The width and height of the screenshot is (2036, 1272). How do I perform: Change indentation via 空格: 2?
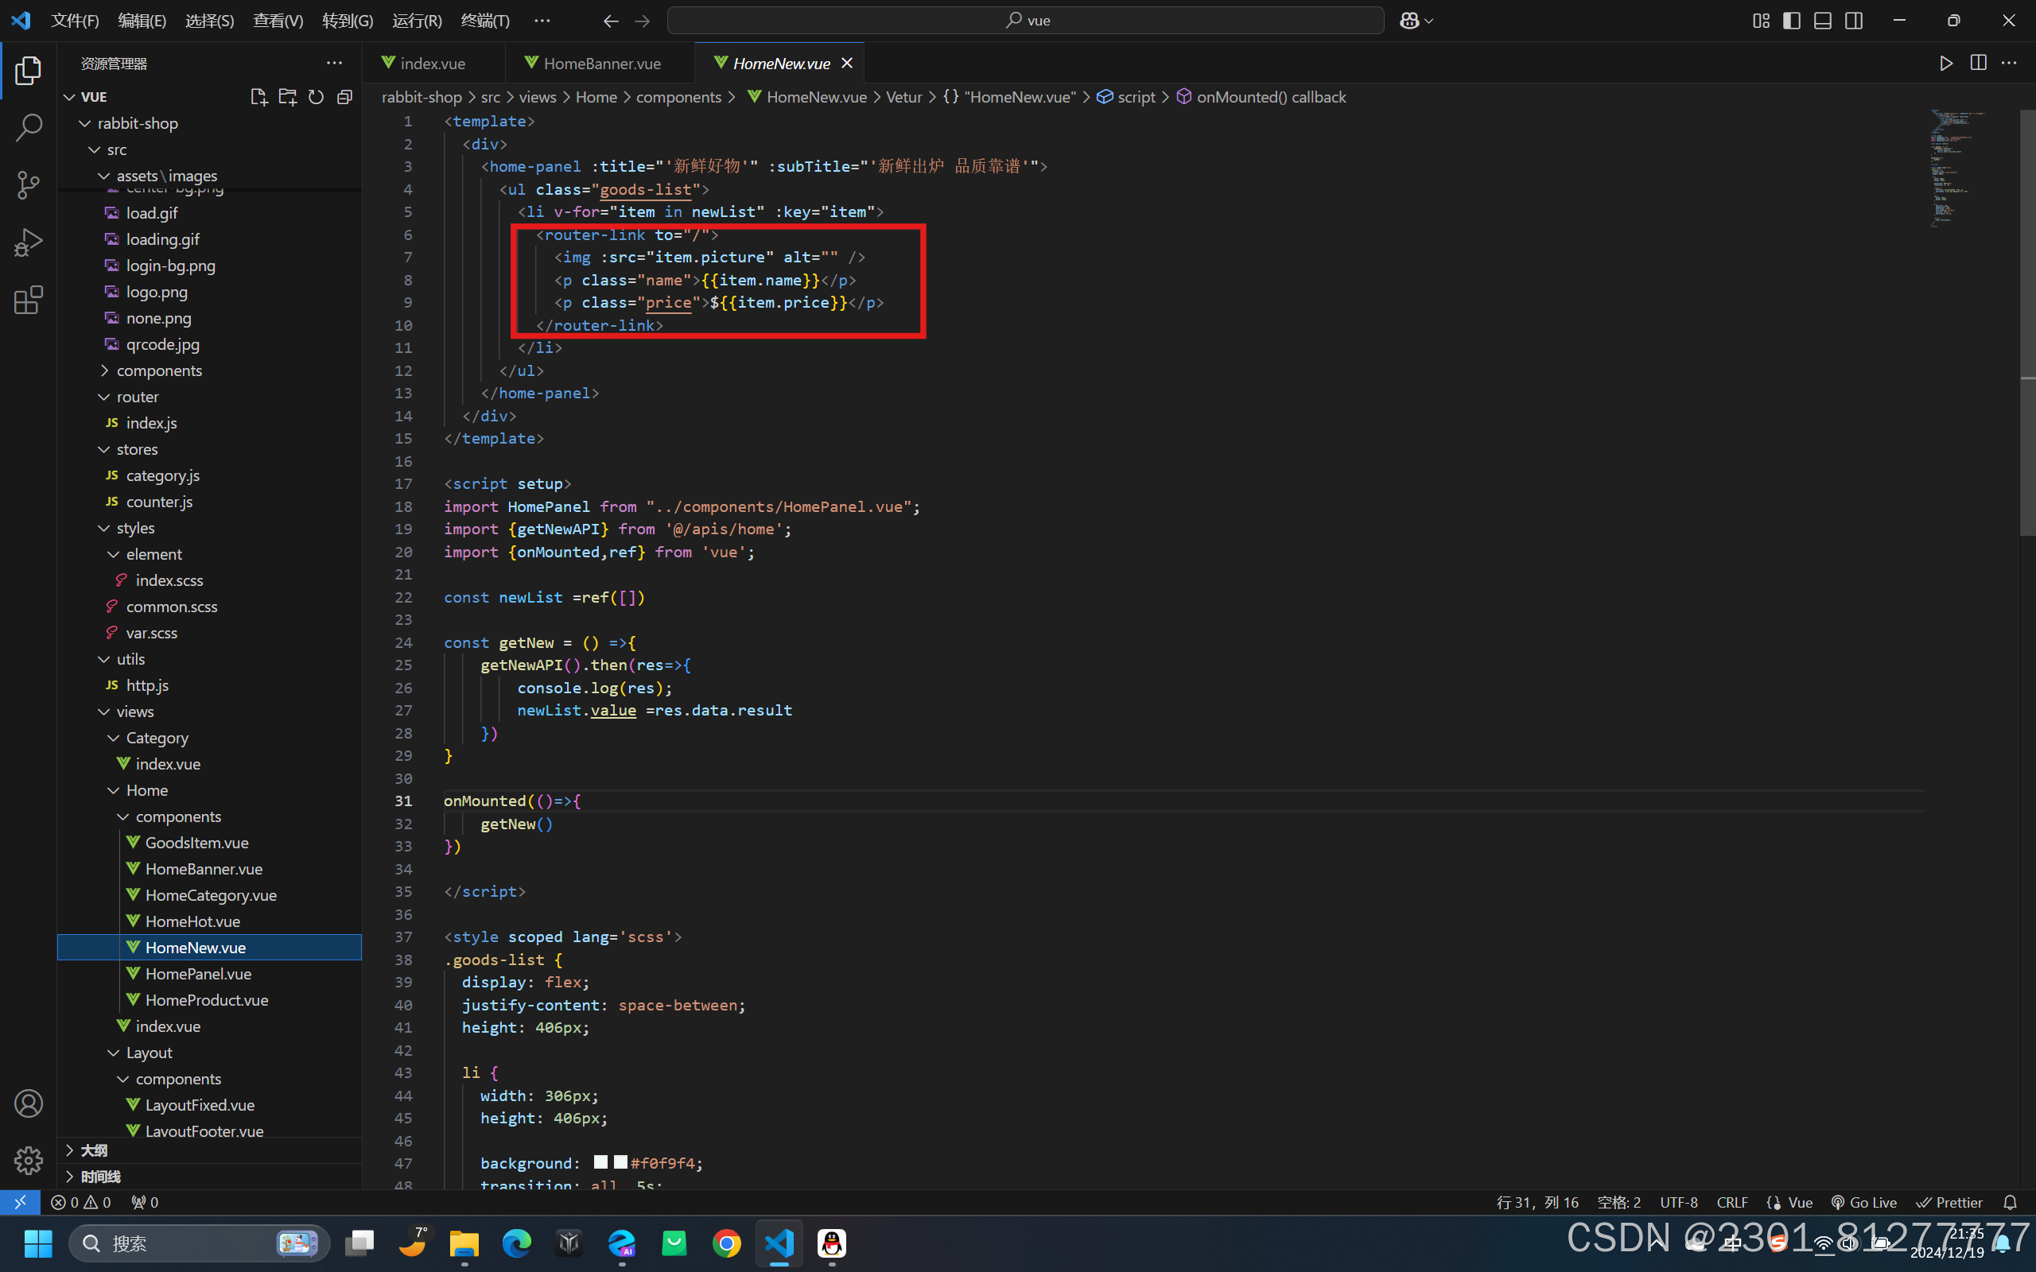point(1618,1202)
